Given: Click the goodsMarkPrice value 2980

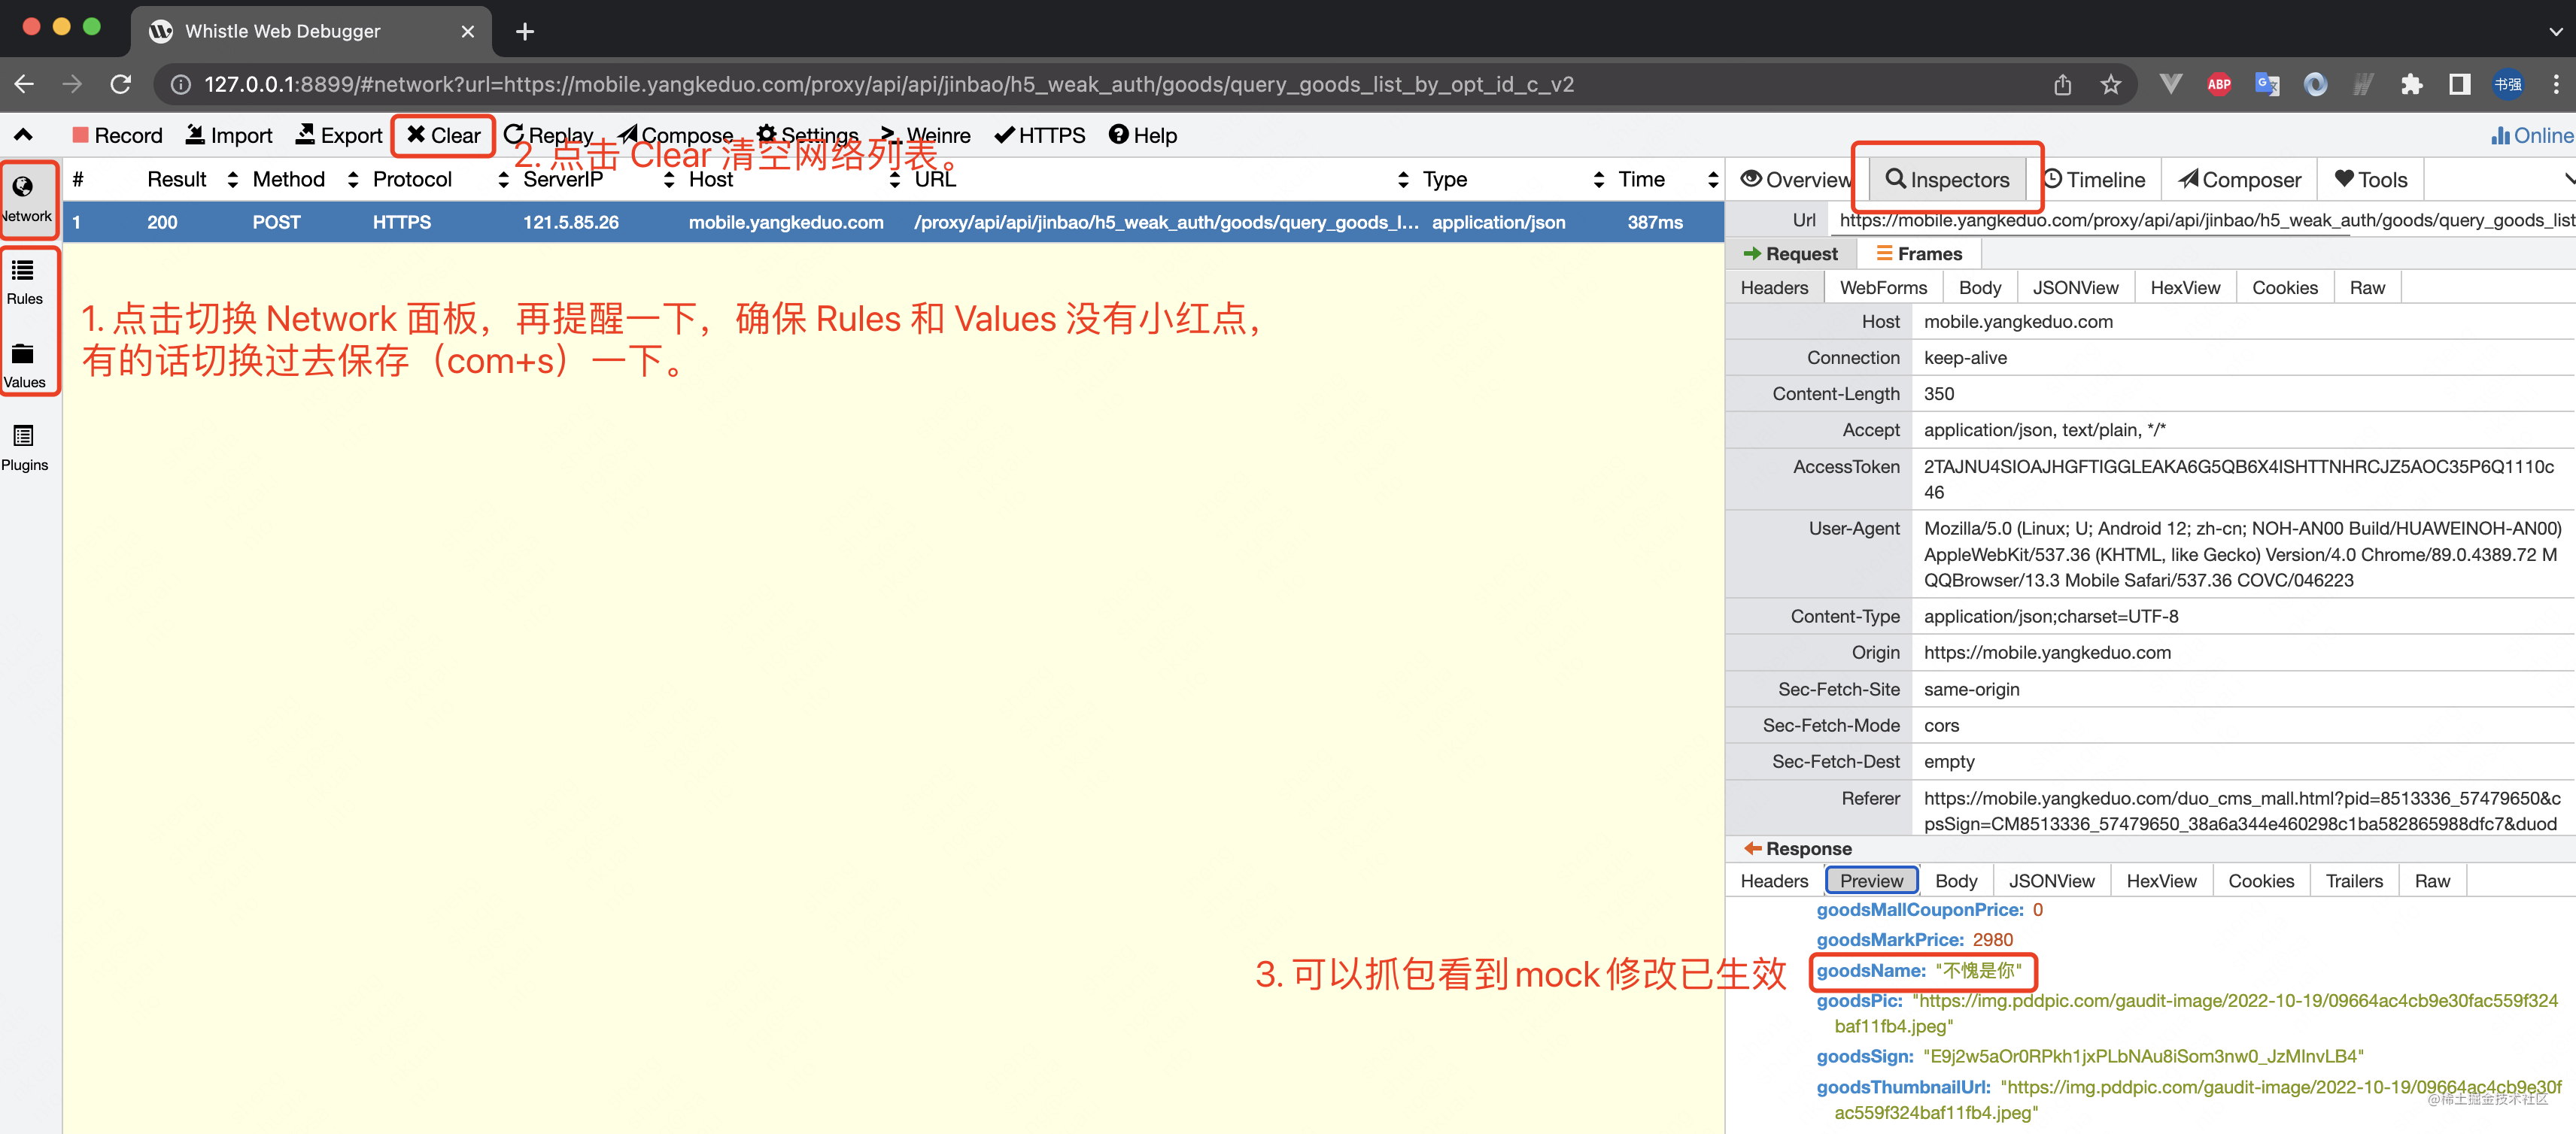Looking at the screenshot, I should (x=1992, y=939).
